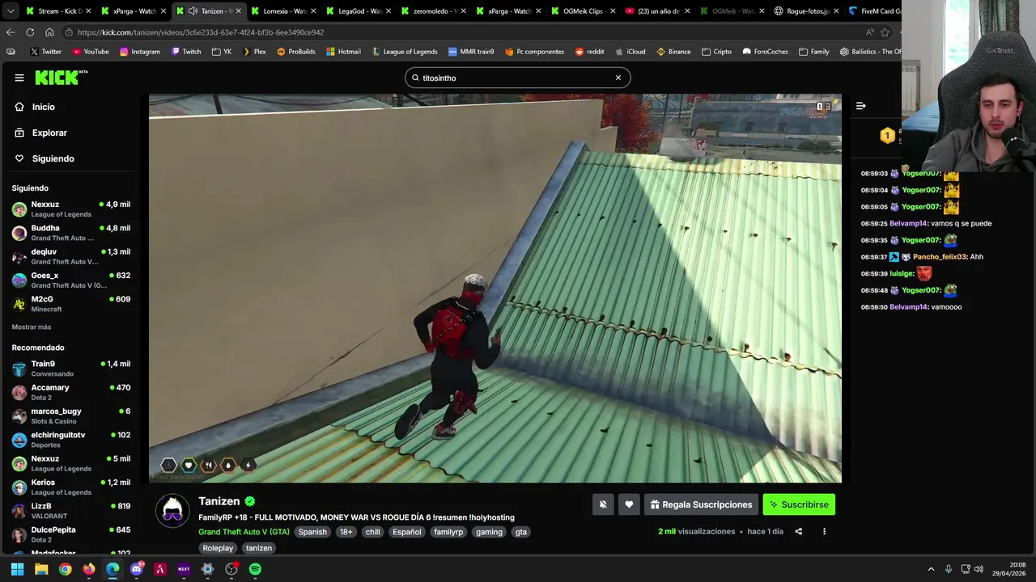This screenshot has width=1036, height=582.
Task: Open Windows Start menu
Action: (x=17, y=569)
